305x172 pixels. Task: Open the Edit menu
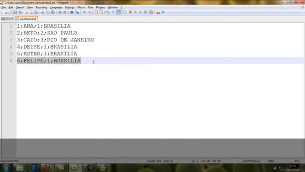(11, 8)
